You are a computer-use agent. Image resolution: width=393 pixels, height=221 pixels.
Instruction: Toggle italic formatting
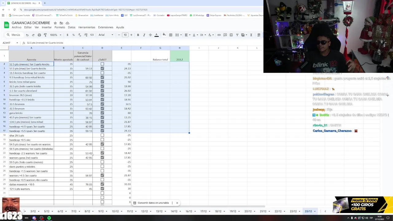coord(144,35)
